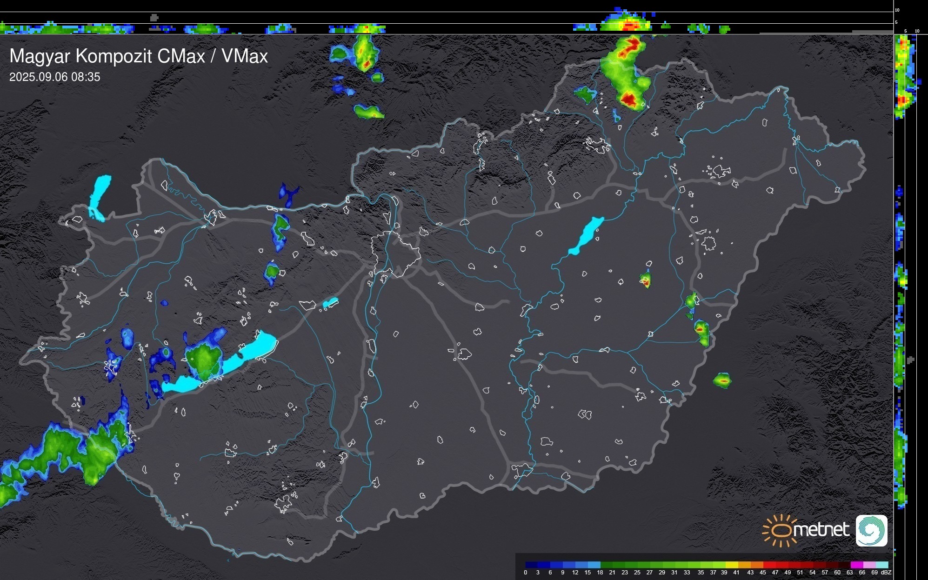Pick the light cyan 69 dBZ swatch
928x580 pixels.
coord(882,565)
